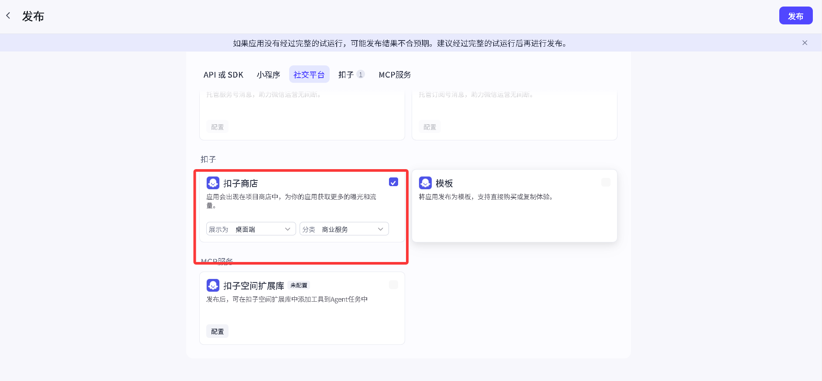Click the 扣子空间扩展库 logo icon
Viewport: 822px width, 381px height.
[x=213, y=285]
